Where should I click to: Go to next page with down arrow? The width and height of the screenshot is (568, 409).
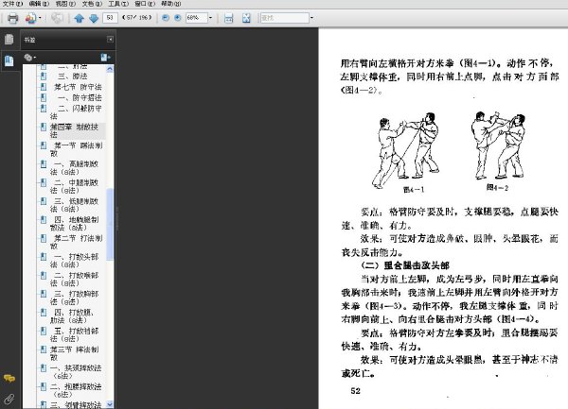[94, 18]
